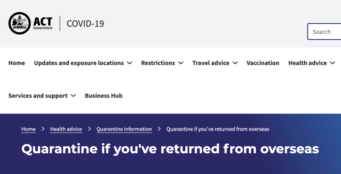Go to the Business Hub page

point(104,96)
